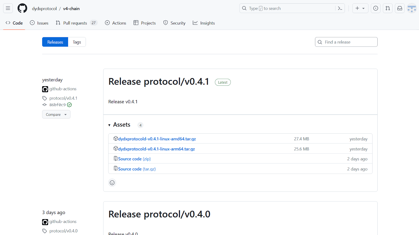The height and width of the screenshot is (235, 419).
Task: Click the 25.6 MB size text
Action: pyautogui.click(x=301, y=149)
